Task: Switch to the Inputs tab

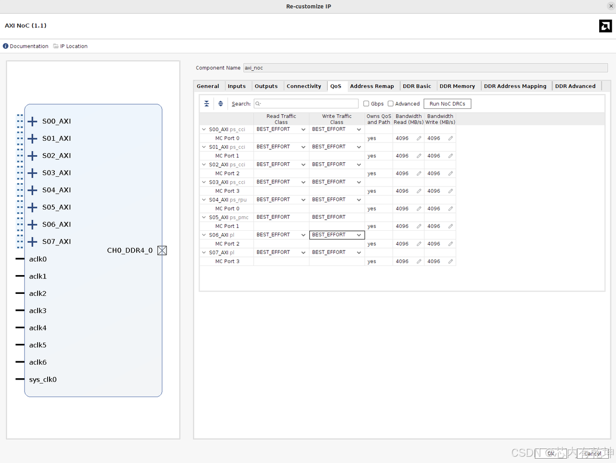Action: click(x=237, y=86)
